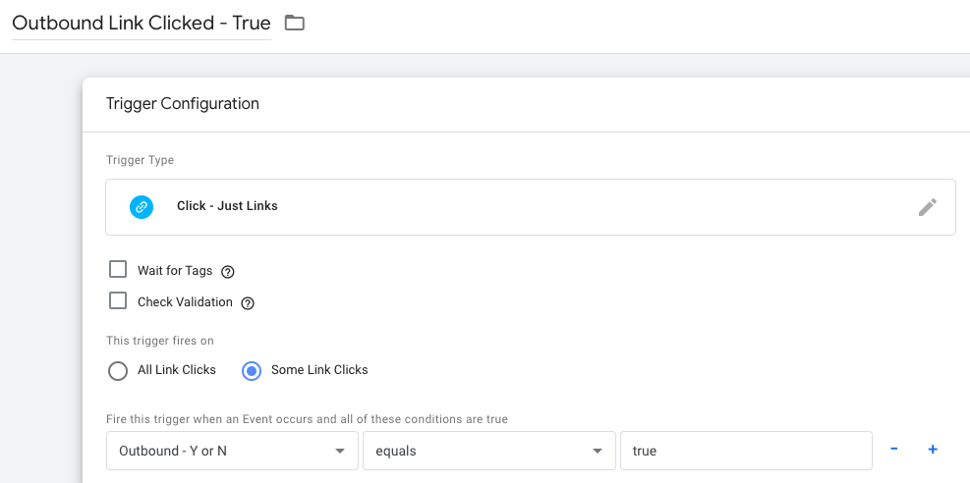
Task: Open the Outbound - Y or N variable dropdown
Action: click(231, 451)
